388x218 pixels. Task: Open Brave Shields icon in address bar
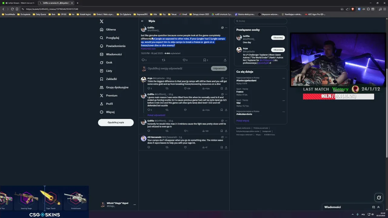click(353, 9)
